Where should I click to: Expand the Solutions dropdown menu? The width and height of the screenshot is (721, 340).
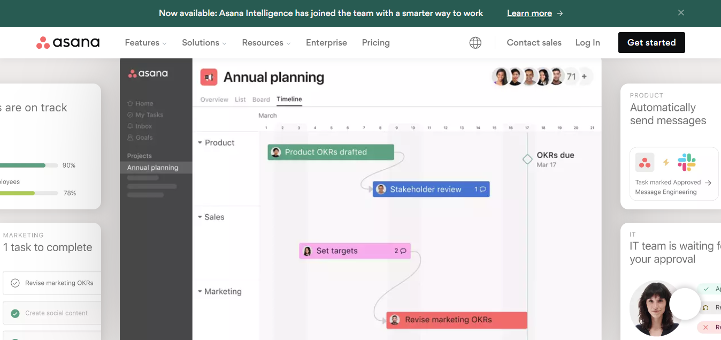pyautogui.click(x=204, y=43)
